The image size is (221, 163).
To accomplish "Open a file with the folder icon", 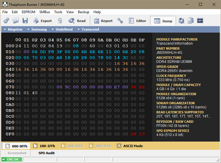I will (x=16, y=21).
